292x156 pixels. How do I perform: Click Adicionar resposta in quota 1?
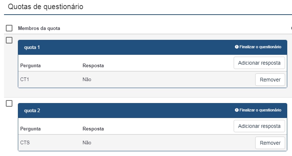pos(259,63)
